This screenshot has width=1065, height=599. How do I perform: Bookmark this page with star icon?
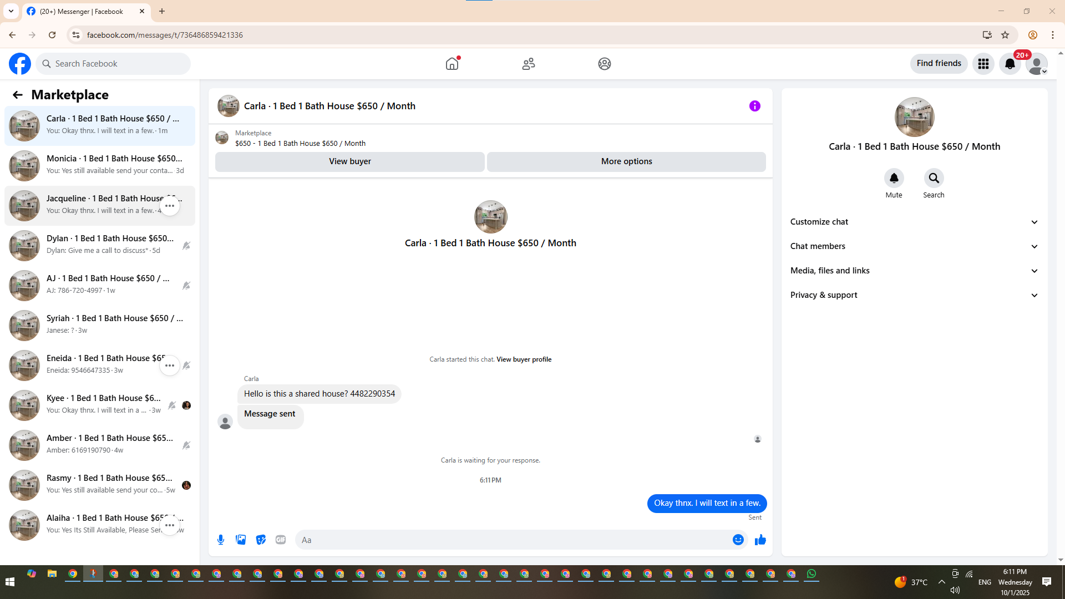(1005, 35)
